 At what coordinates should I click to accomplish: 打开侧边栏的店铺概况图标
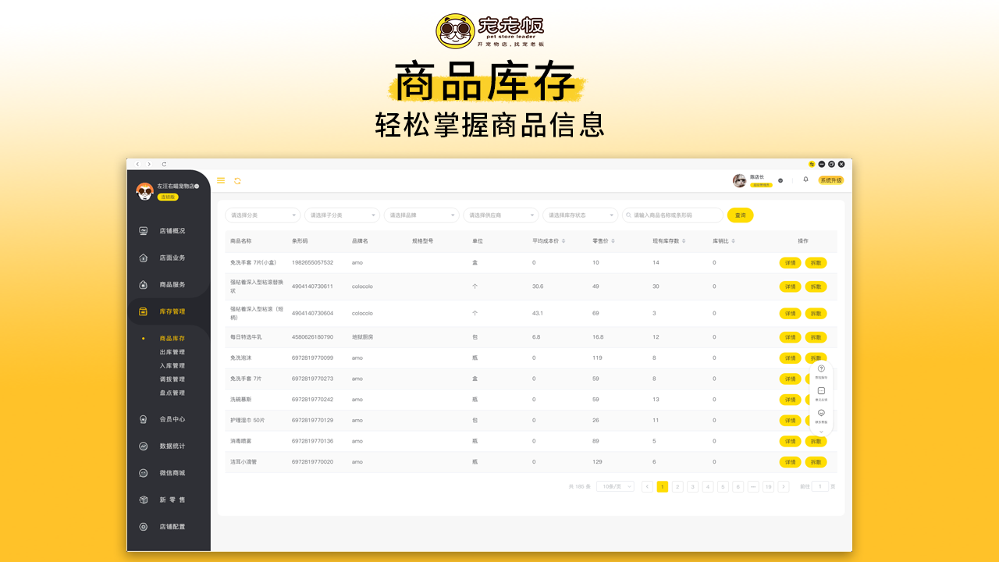click(x=143, y=230)
